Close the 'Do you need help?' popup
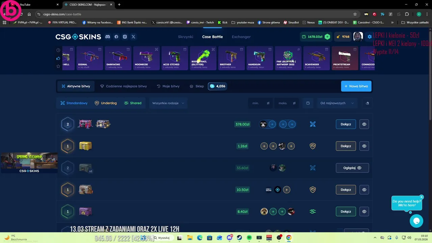This screenshot has width=432, height=243. [x=422, y=197]
